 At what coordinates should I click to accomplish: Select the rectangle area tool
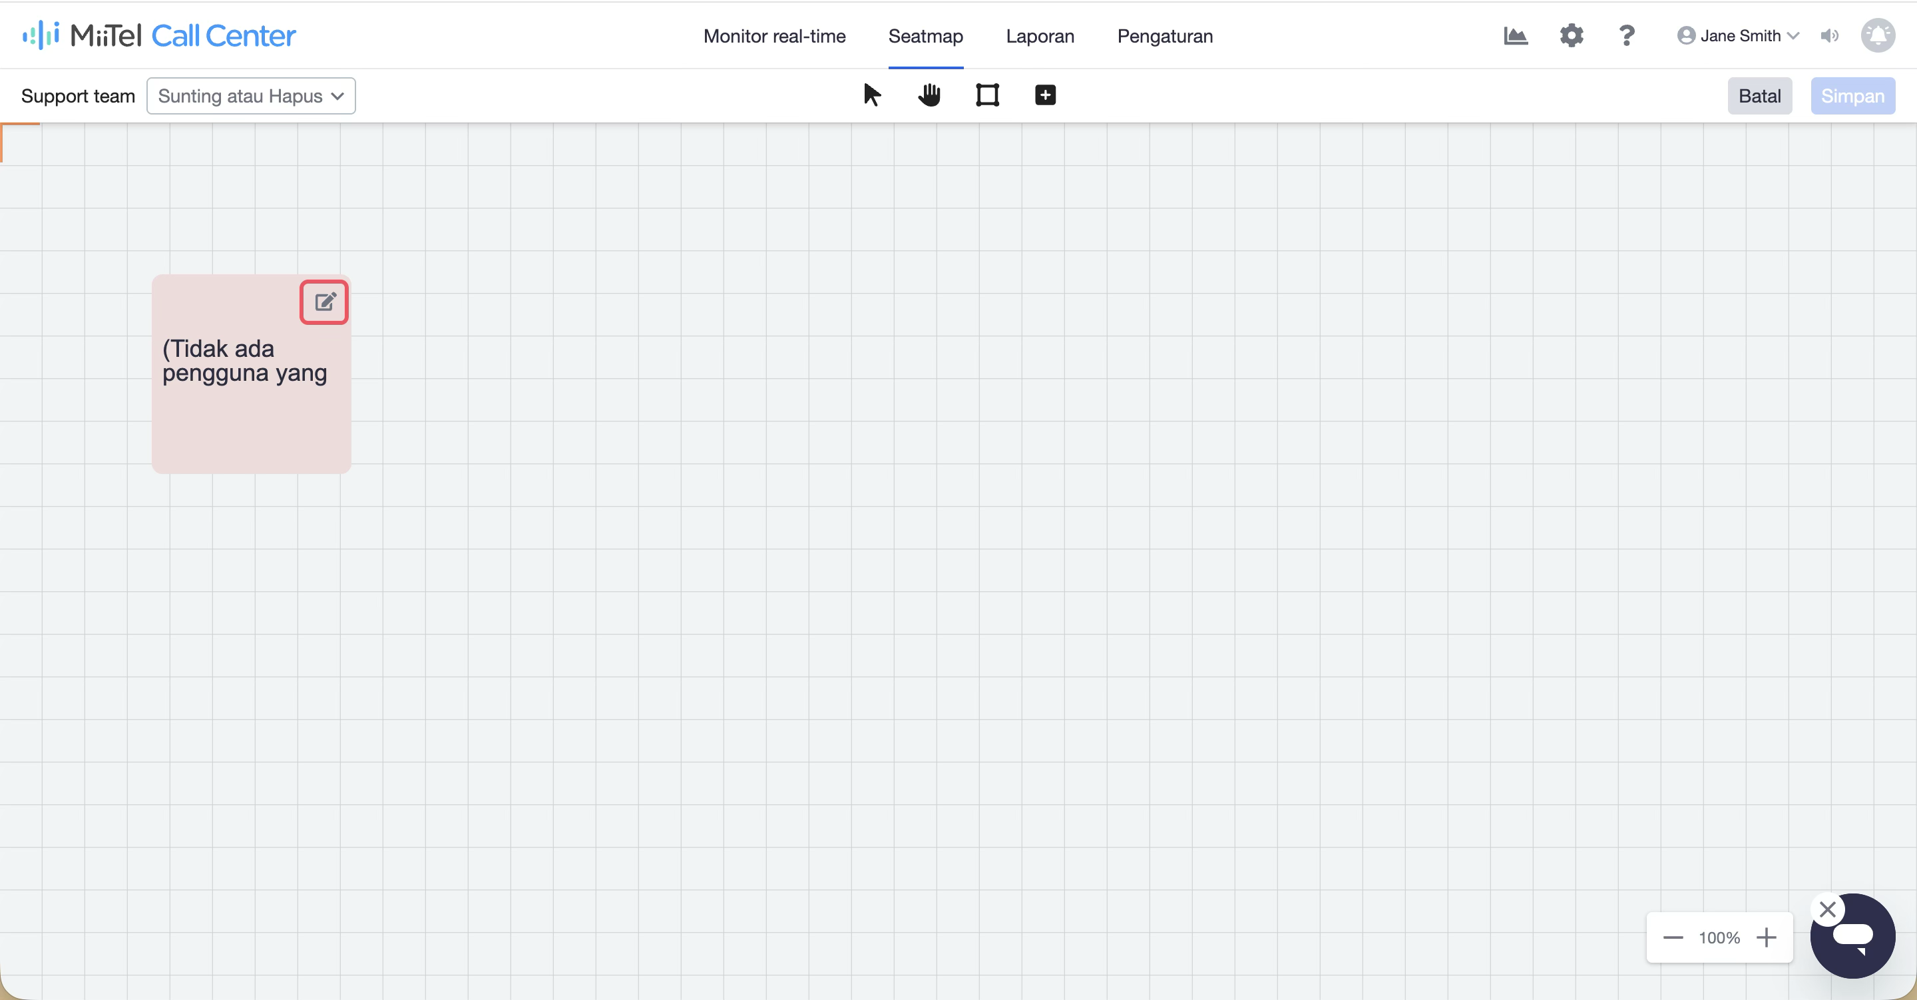pos(988,95)
